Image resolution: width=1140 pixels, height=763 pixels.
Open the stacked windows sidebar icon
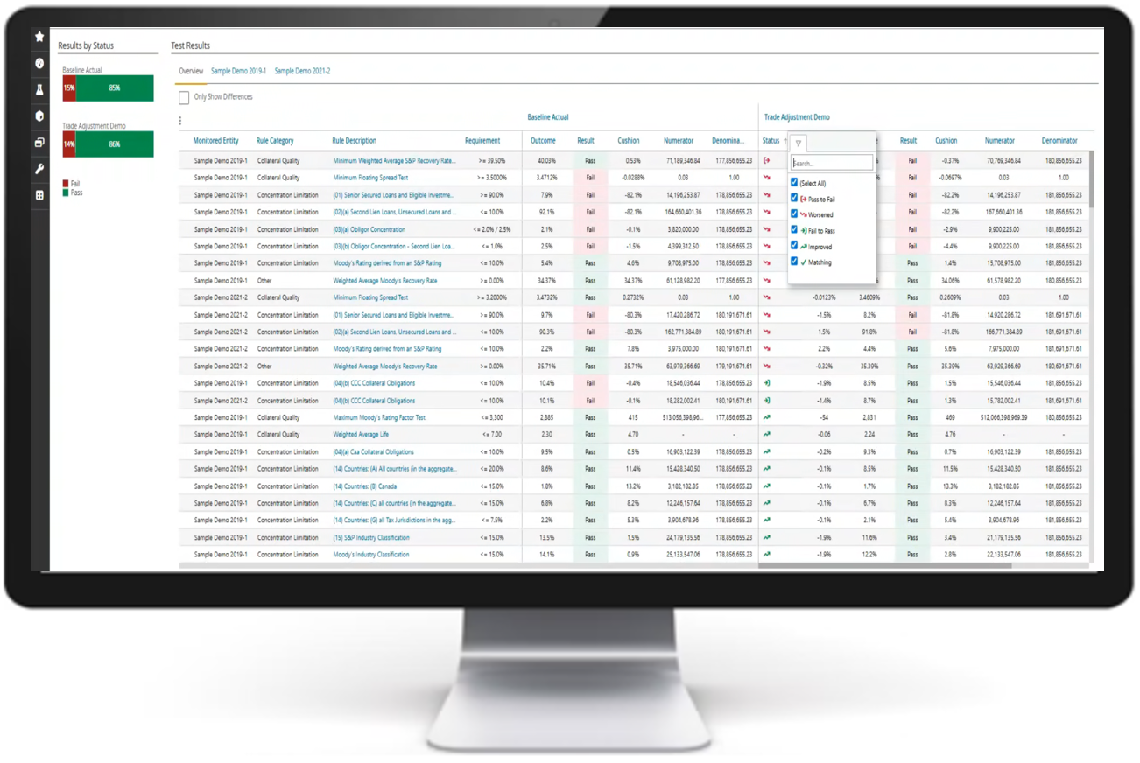pyautogui.click(x=39, y=143)
